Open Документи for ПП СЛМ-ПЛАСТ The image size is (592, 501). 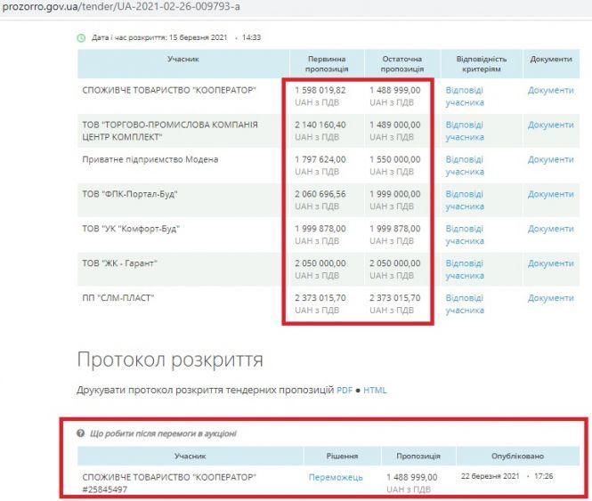[x=550, y=298]
